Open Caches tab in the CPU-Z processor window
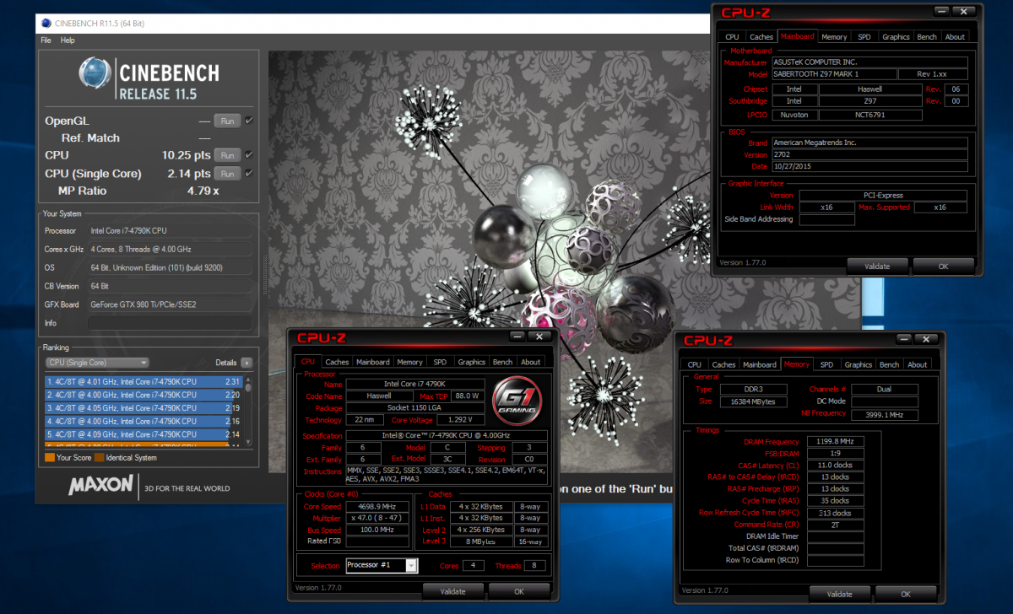Viewport: 1013px width, 614px height. point(337,362)
